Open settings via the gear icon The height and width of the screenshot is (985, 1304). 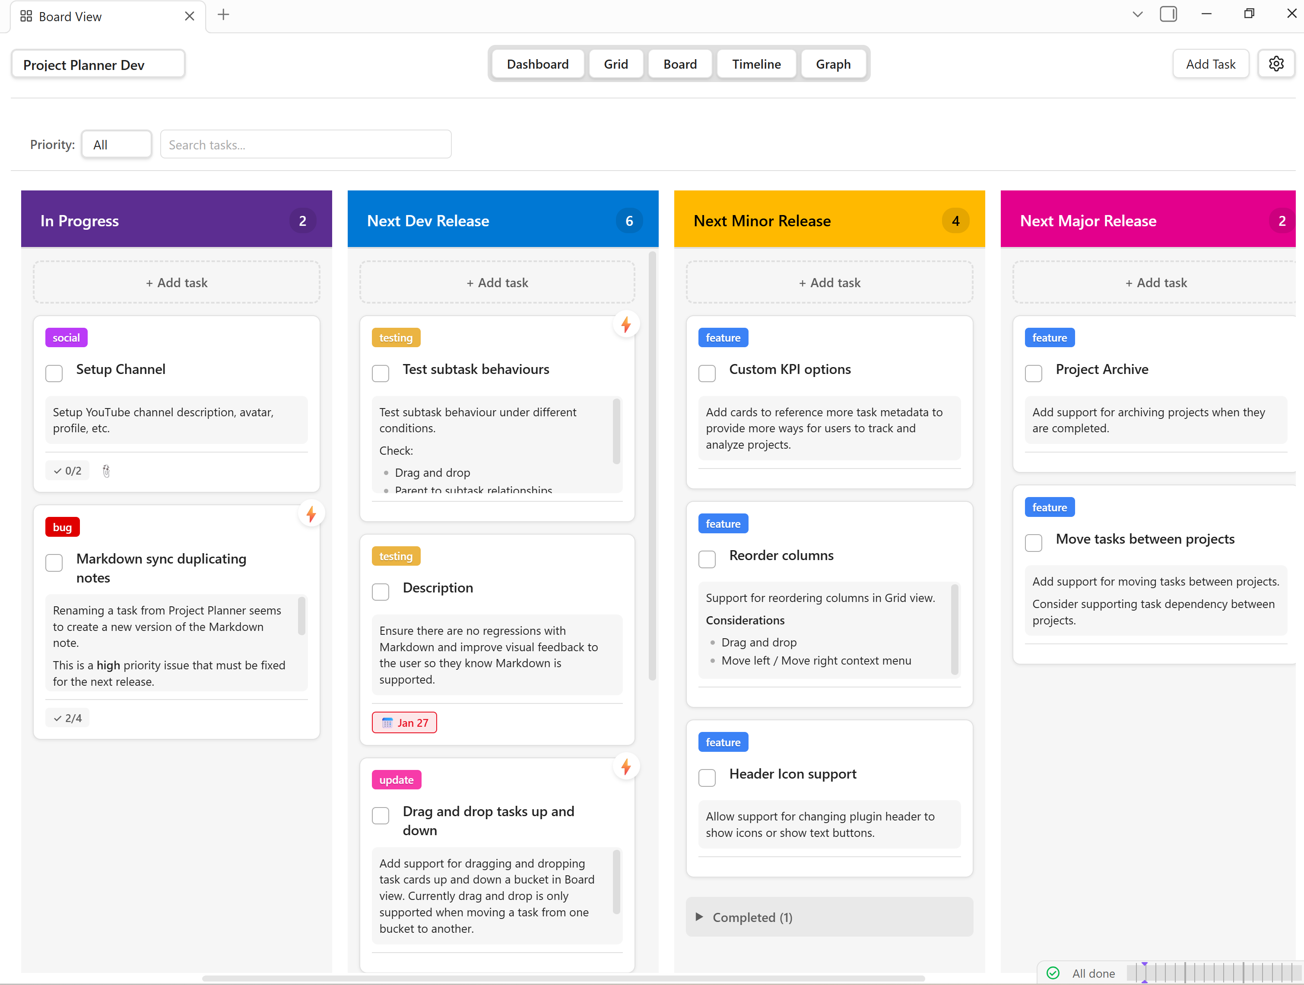tap(1275, 63)
